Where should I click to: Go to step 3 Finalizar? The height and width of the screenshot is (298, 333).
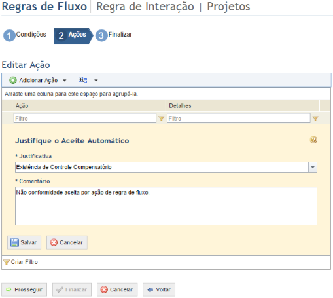pyautogui.click(x=114, y=35)
